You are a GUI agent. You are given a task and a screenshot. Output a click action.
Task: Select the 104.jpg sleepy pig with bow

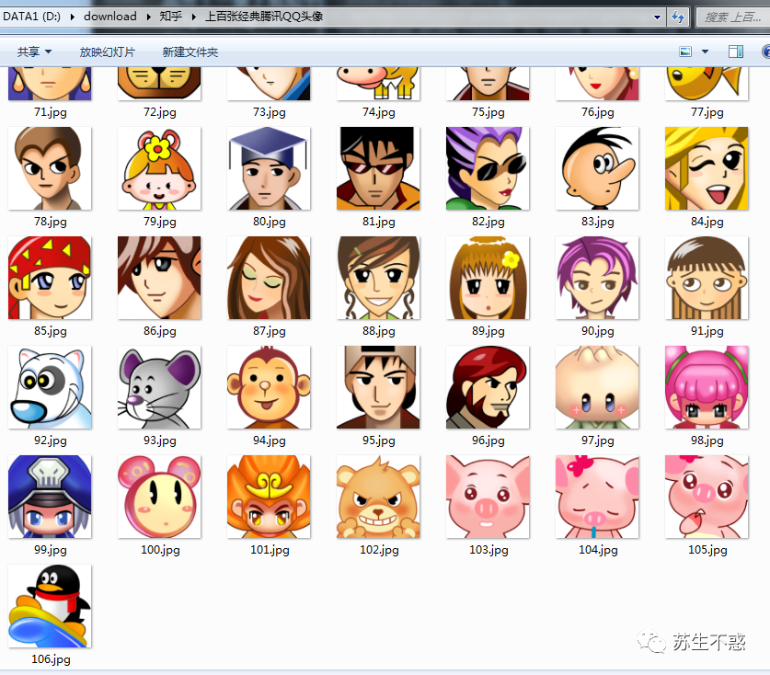(598, 497)
